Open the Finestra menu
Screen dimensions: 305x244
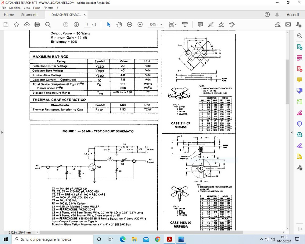click(x=48, y=8)
